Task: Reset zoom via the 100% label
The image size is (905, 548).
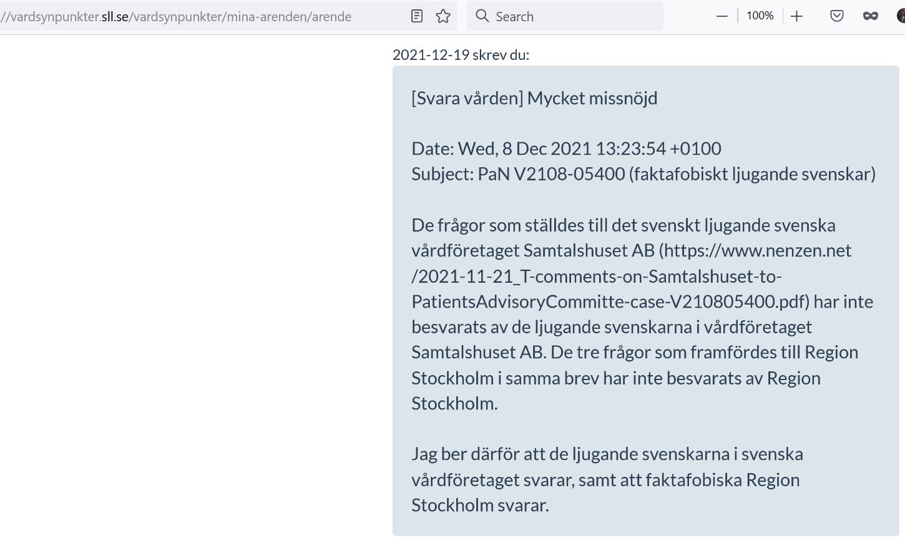Action: 760,16
